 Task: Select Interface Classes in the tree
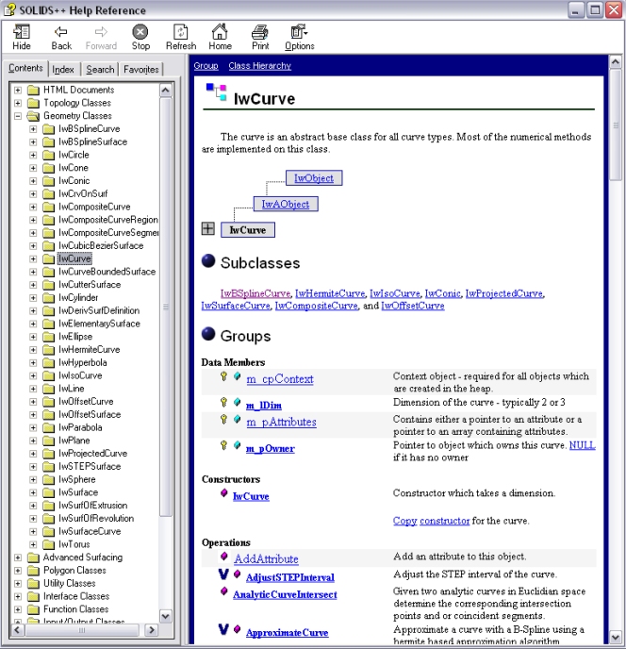(x=76, y=596)
